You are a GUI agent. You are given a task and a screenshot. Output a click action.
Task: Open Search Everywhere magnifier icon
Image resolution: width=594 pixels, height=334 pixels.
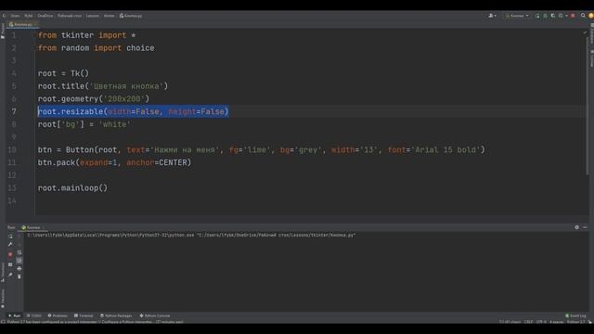[x=583, y=16]
